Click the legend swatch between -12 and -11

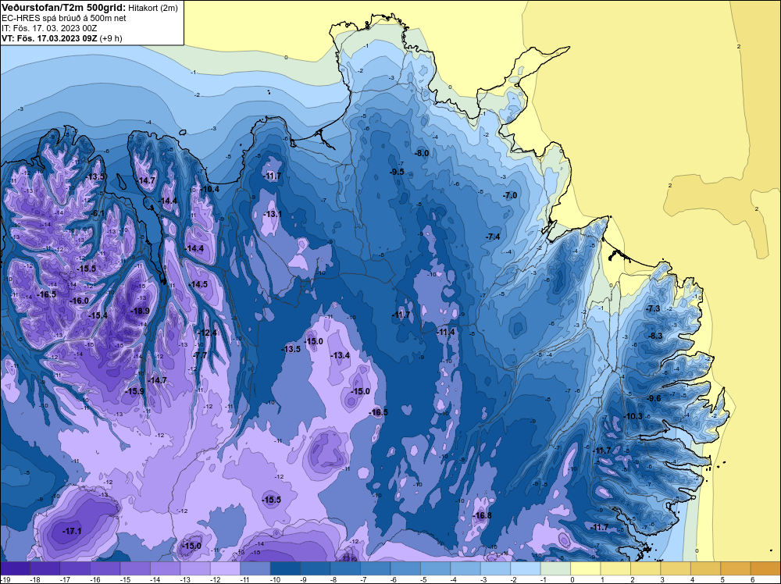(x=225, y=568)
